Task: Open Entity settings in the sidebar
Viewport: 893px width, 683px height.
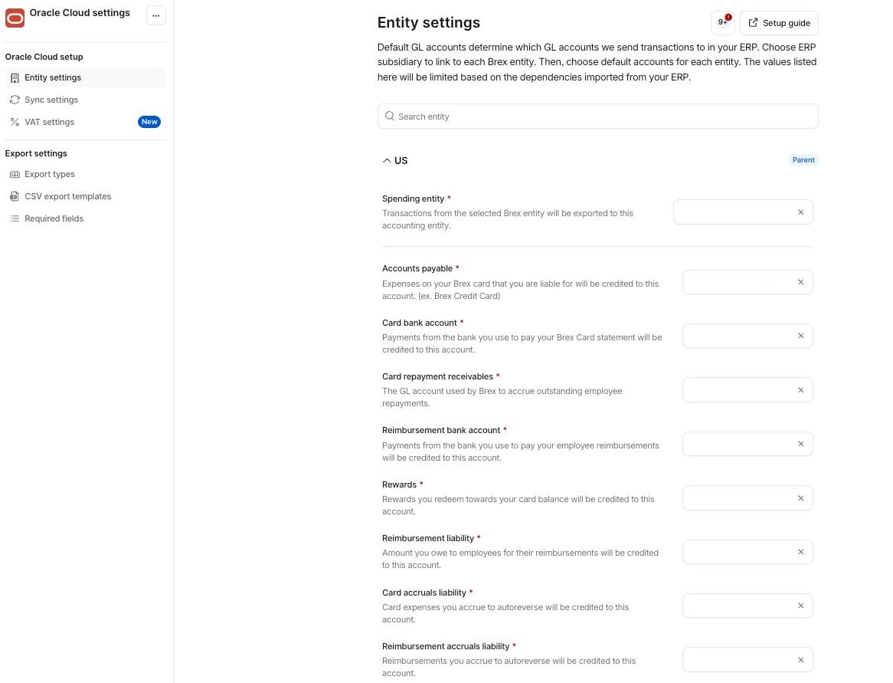Action: pyautogui.click(x=86, y=77)
